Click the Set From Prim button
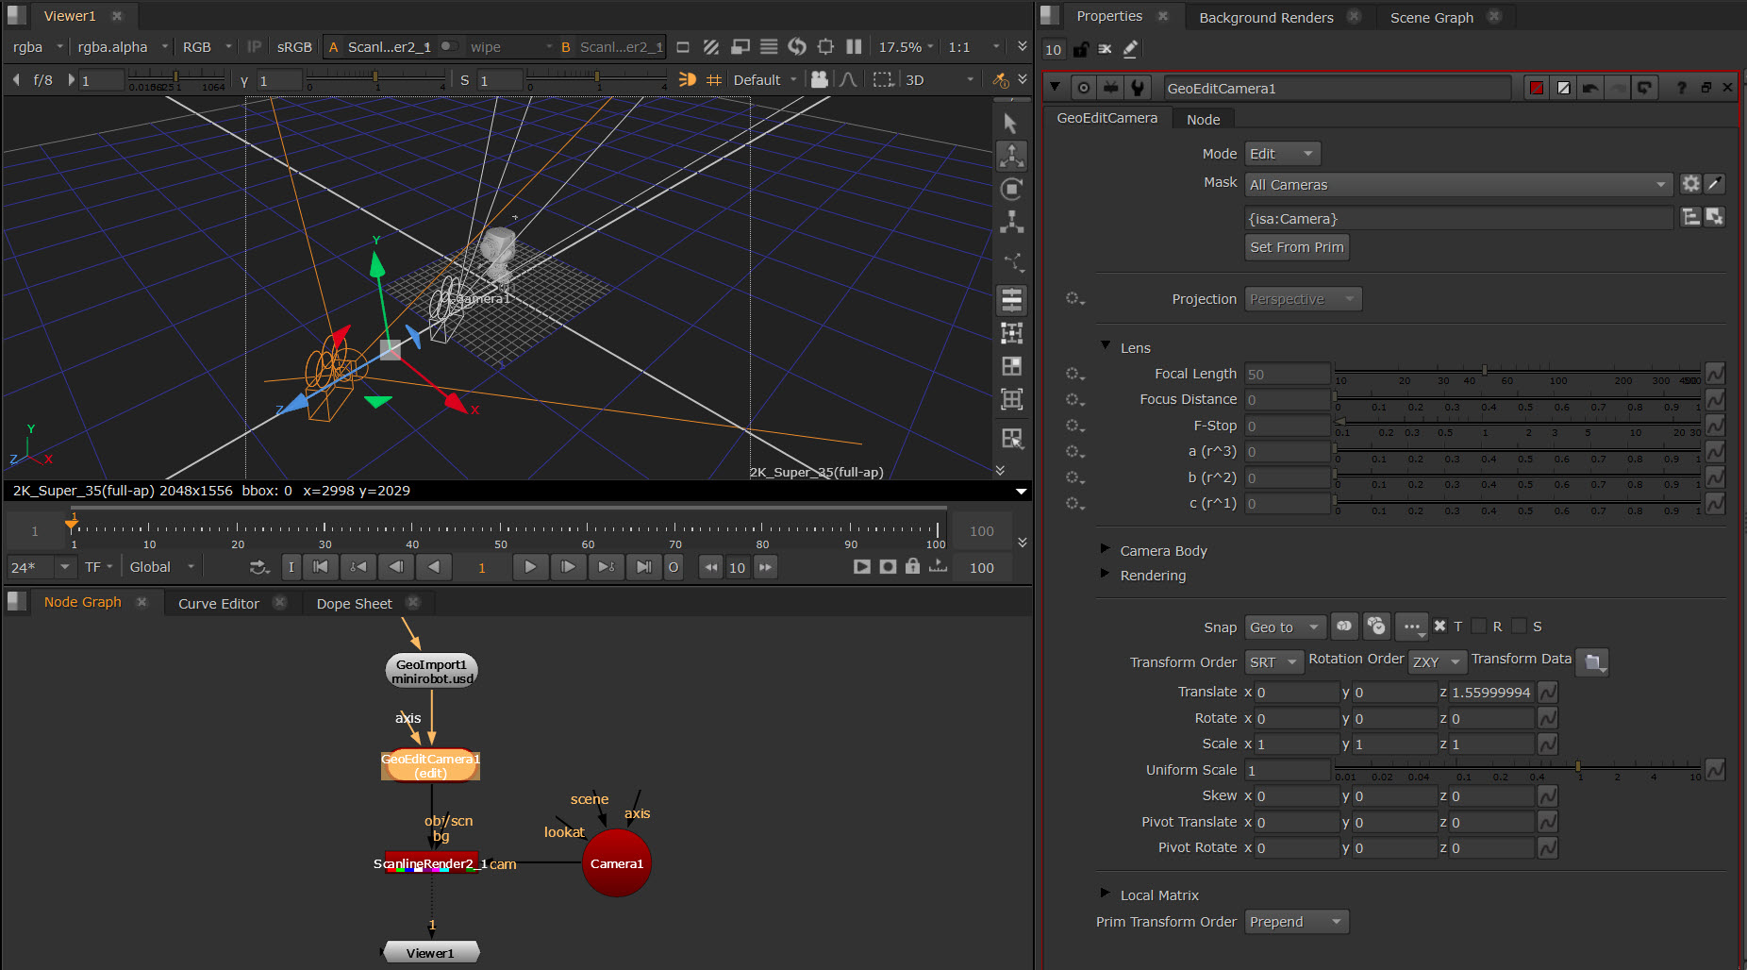The height and width of the screenshot is (970, 1747). tap(1296, 247)
